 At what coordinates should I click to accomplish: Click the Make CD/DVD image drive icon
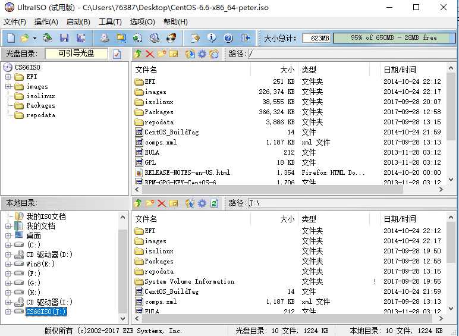tap(105, 38)
